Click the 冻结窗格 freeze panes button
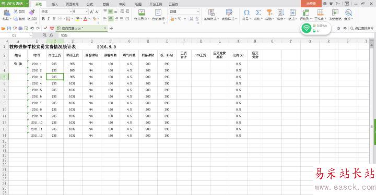 (335, 15)
